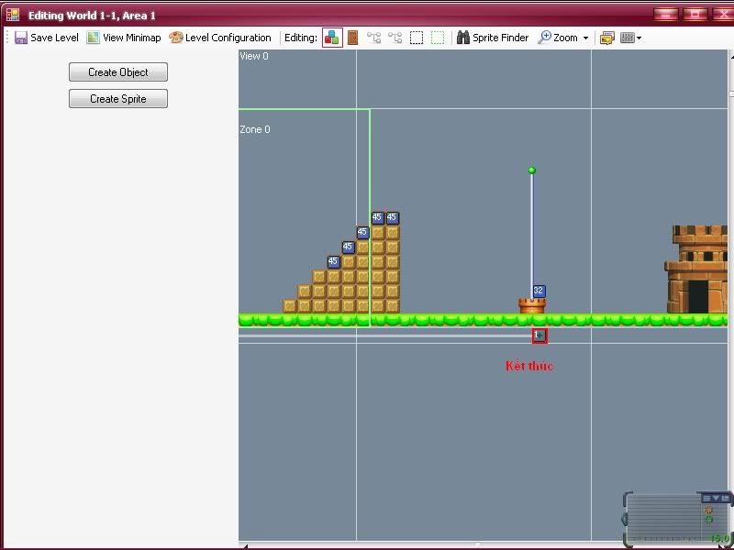Click the View 0 label

coord(254,56)
